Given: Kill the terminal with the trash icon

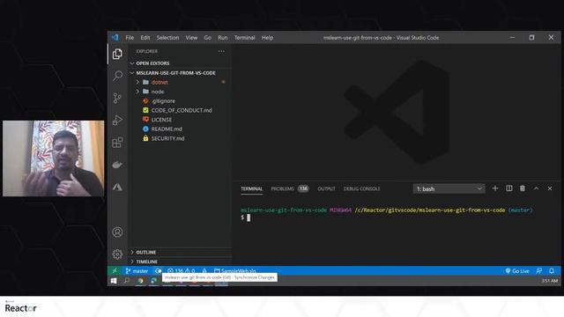Looking at the screenshot, I should pos(523,188).
